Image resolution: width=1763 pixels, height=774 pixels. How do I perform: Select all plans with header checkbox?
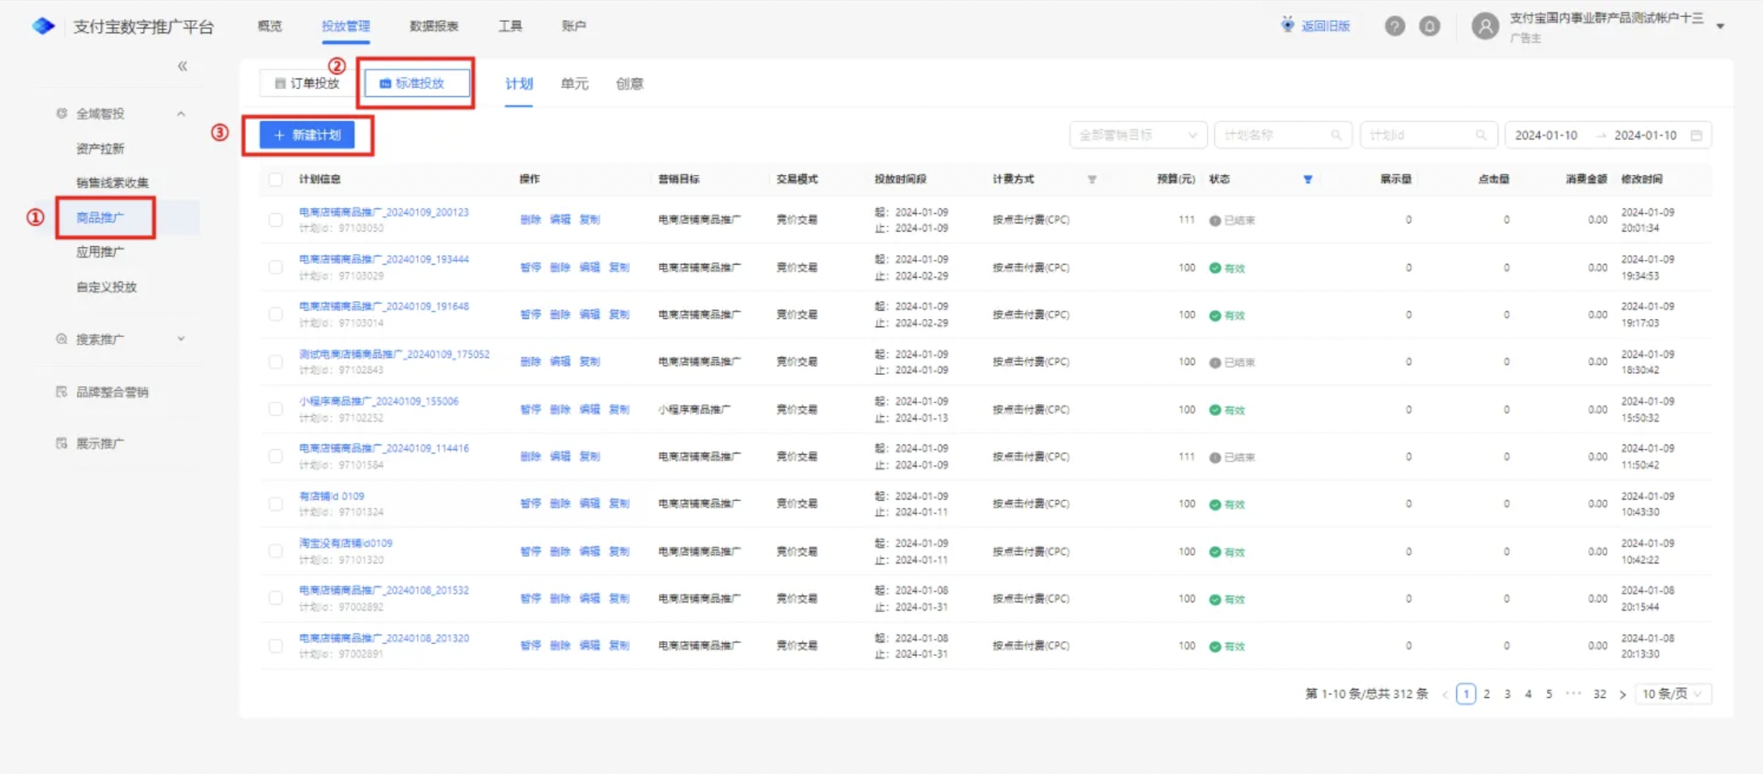pos(276,180)
